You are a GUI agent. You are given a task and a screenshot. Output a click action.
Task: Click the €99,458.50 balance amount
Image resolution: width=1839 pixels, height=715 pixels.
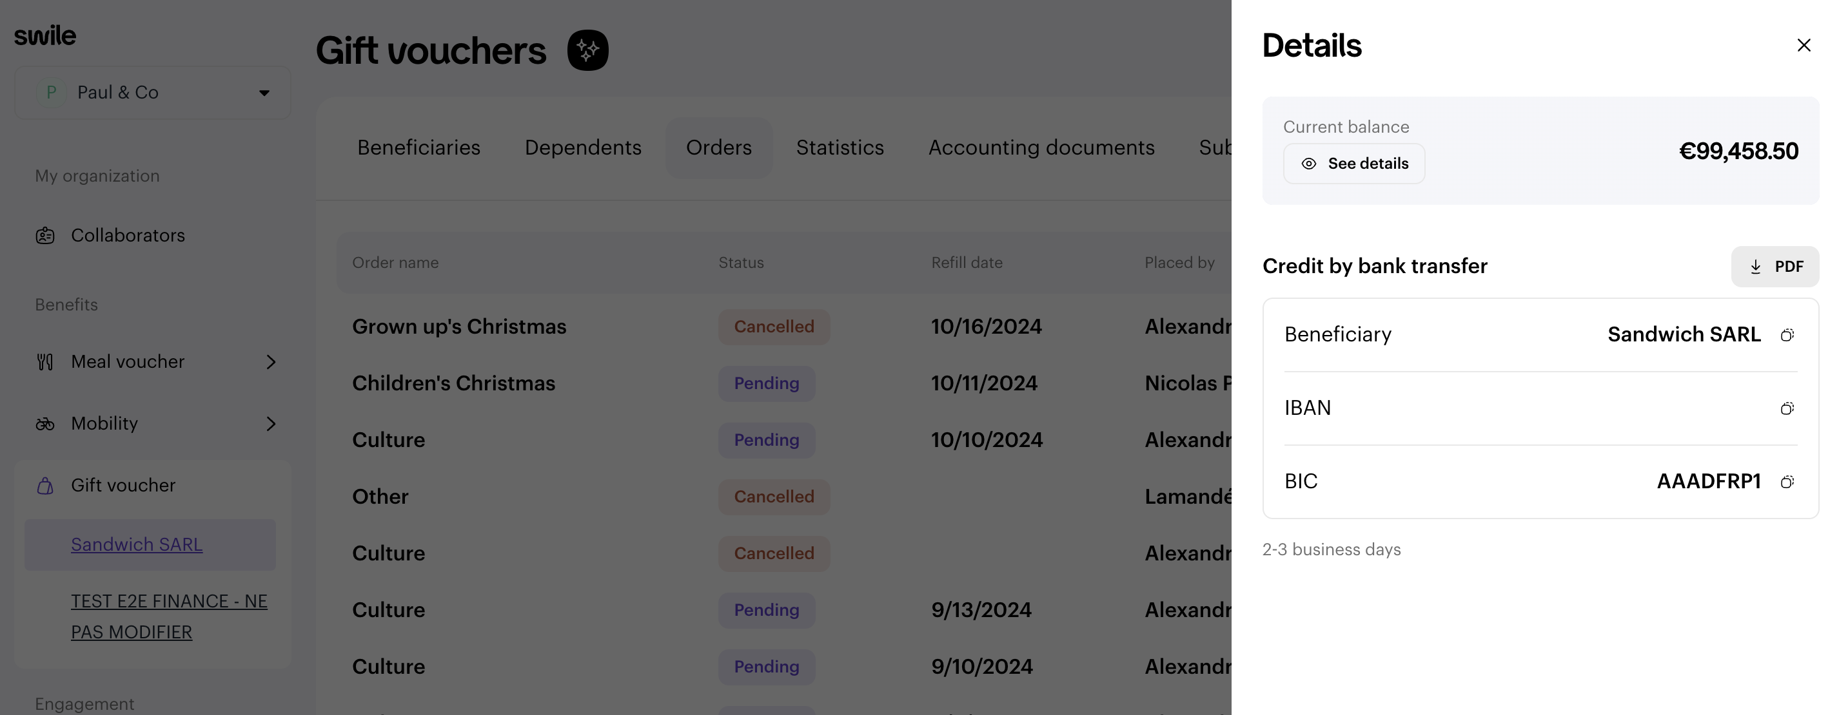[1738, 151]
